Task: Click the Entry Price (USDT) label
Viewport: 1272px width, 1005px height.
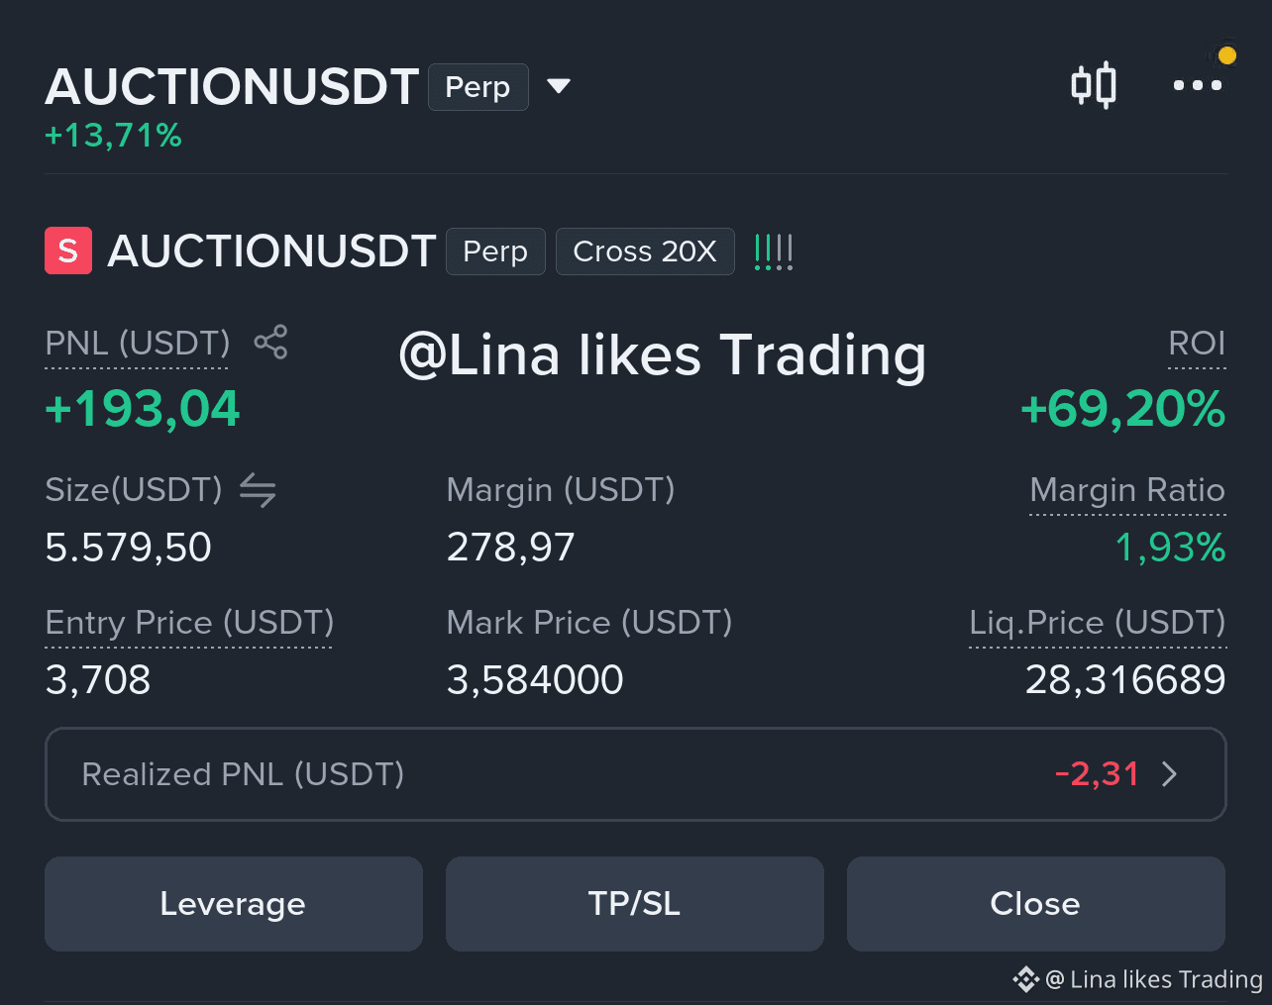Action: click(x=189, y=623)
